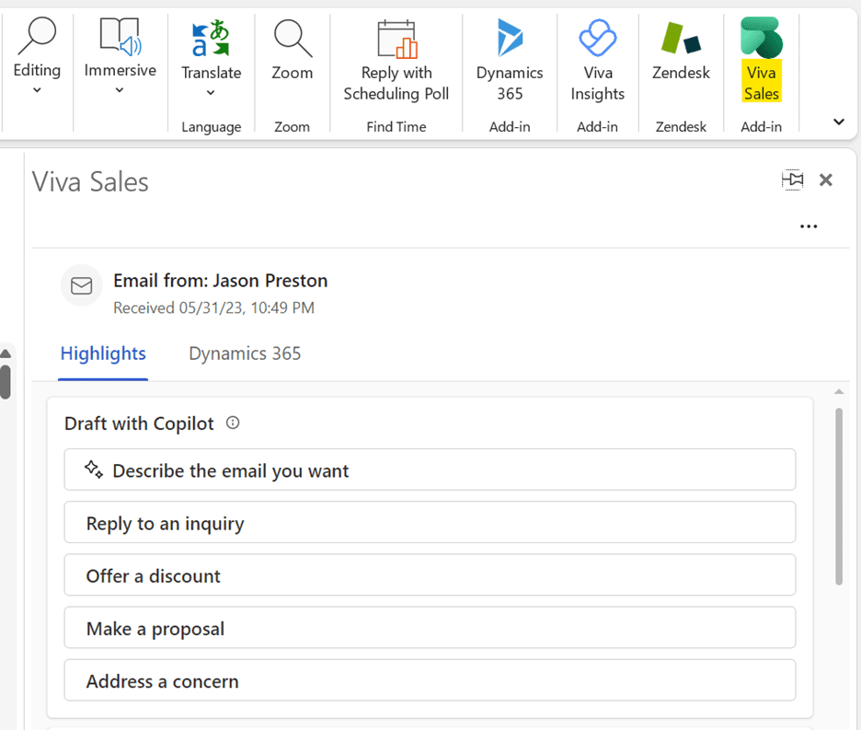Select Offer a discount option
The width and height of the screenshot is (861, 730).
click(430, 575)
